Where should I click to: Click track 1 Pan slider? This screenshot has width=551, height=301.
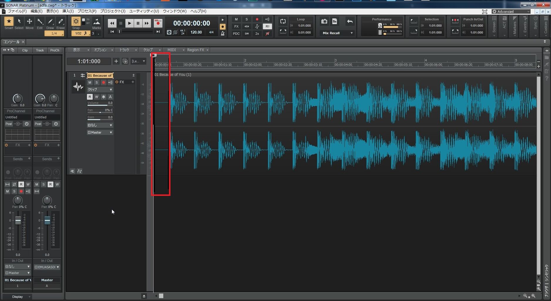click(x=100, y=110)
